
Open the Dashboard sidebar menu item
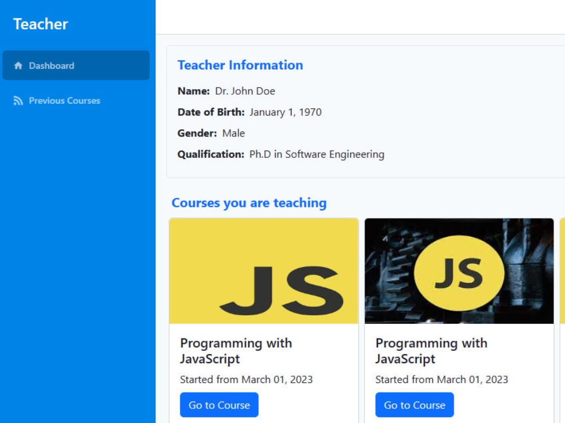pos(76,65)
